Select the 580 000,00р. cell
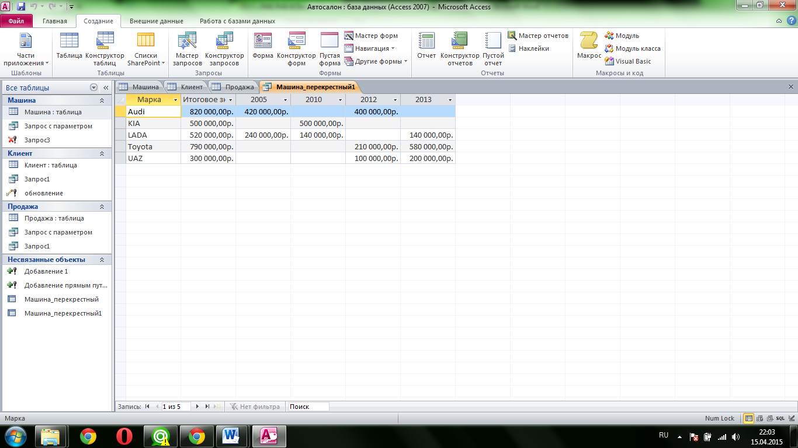798x448 pixels. point(428,146)
